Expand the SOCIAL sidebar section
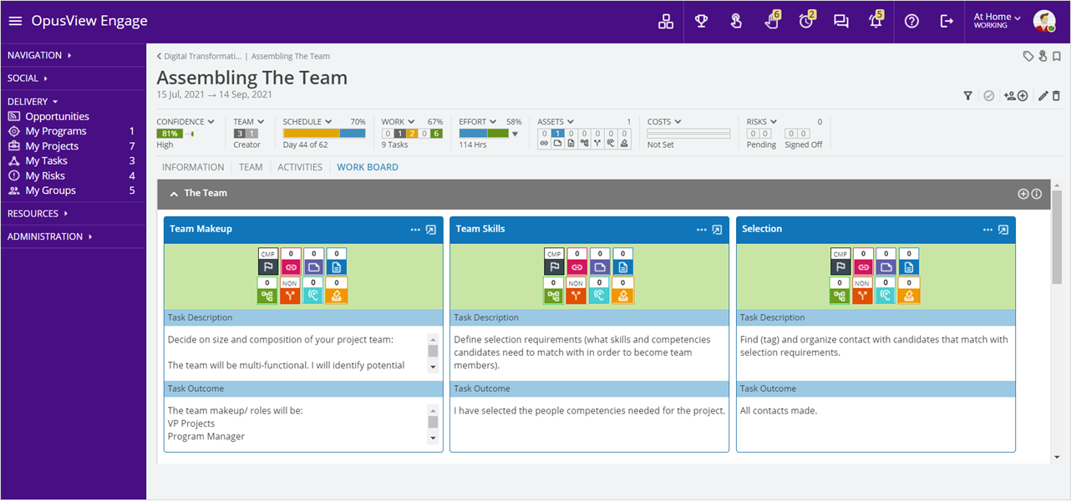 (27, 79)
